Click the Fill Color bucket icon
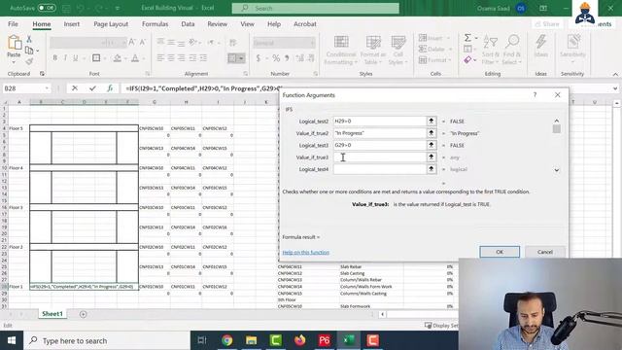The image size is (622, 350). coord(117,58)
